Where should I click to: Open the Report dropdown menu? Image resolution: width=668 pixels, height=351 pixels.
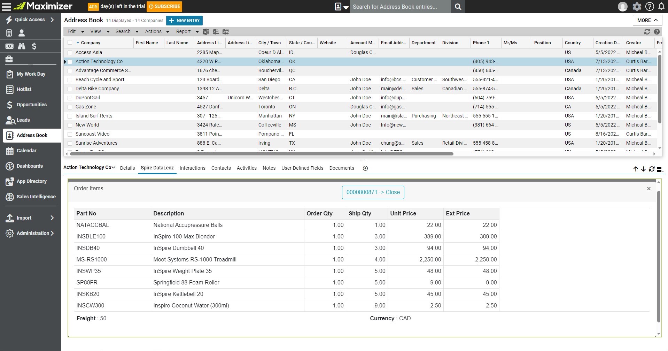pos(187,31)
